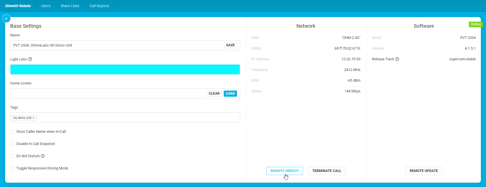Click the Do Not Disturb help icon

[x=43, y=156]
